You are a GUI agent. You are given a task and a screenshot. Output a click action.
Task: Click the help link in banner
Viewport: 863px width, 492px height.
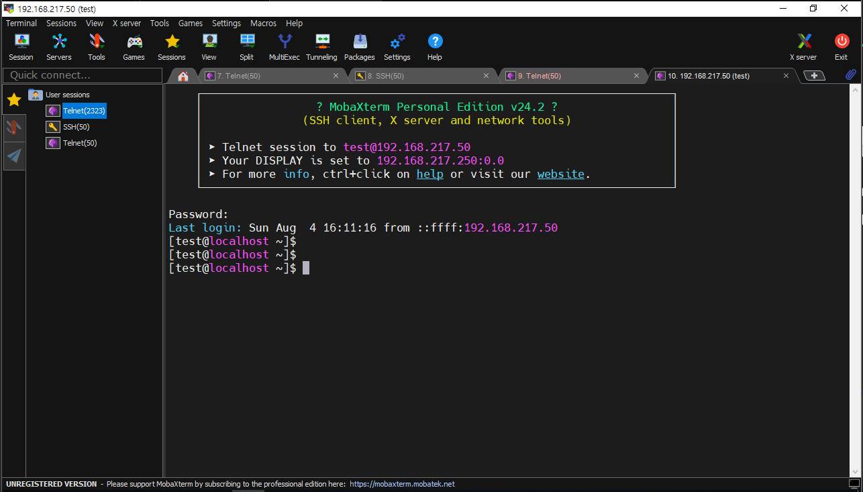[430, 174]
